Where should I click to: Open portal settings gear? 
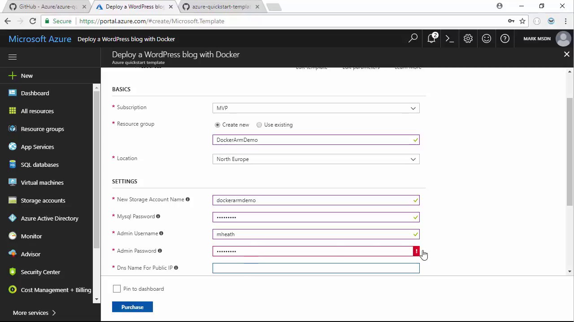click(x=468, y=38)
